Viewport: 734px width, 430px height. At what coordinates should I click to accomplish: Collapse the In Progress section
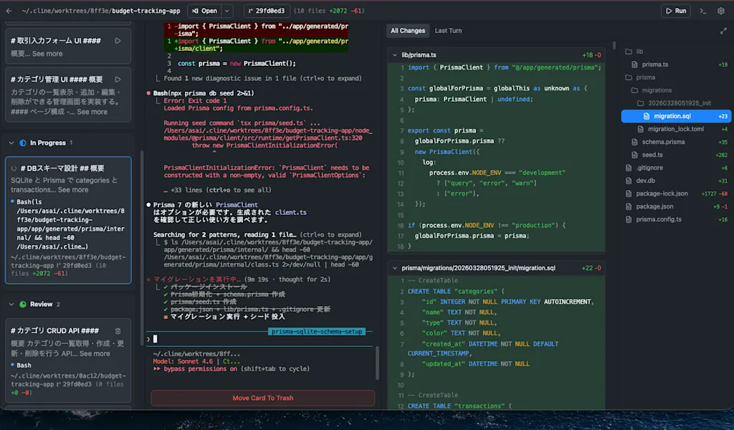pyautogui.click(x=11, y=143)
